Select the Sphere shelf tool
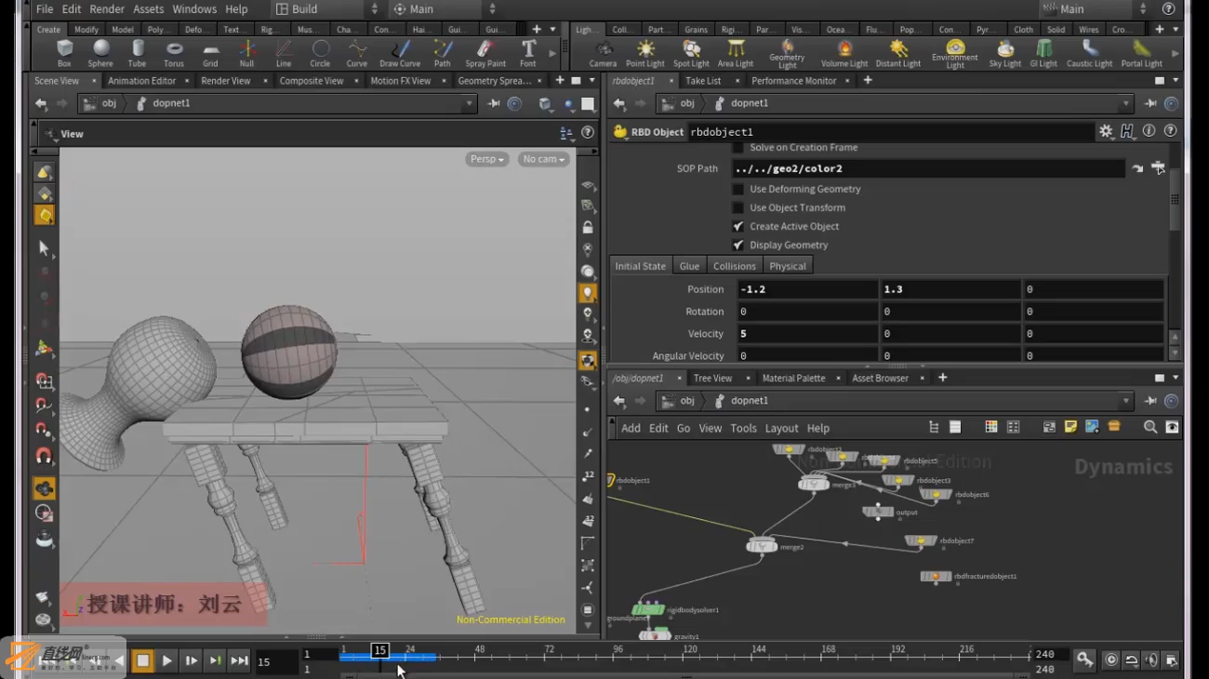The height and width of the screenshot is (679, 1209). (x=100, y=53)
